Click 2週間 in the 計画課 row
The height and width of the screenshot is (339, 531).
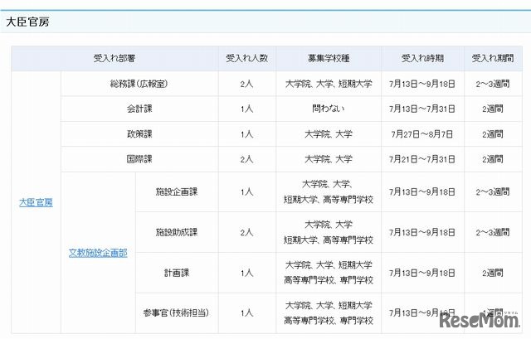click(493, 273)
